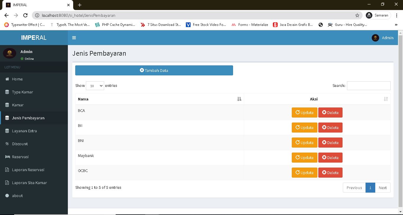Click the sort toggle on Nama column
Viewport: 403px width, 215px height.
point(239,99)
